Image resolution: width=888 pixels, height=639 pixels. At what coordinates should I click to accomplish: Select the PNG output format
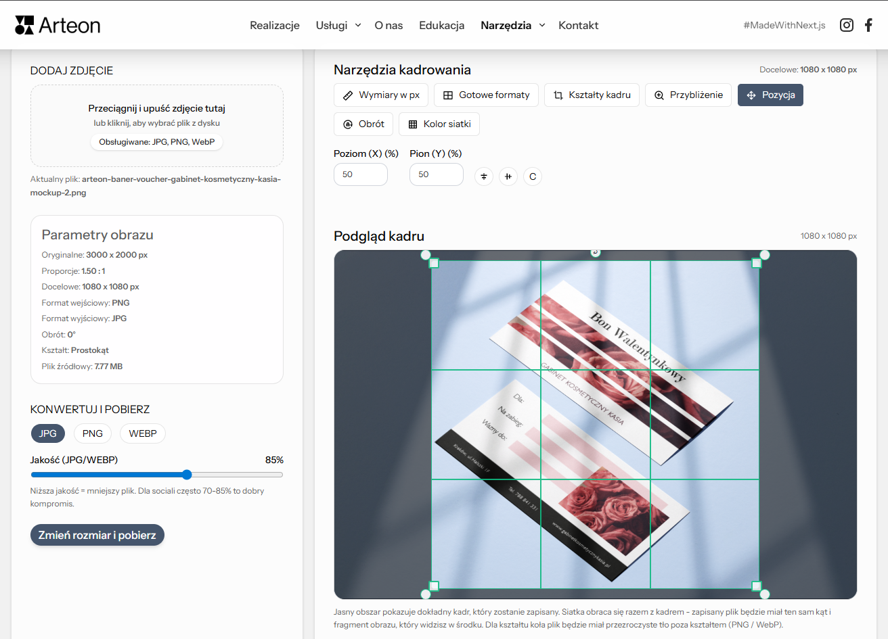tap(92, 433)
